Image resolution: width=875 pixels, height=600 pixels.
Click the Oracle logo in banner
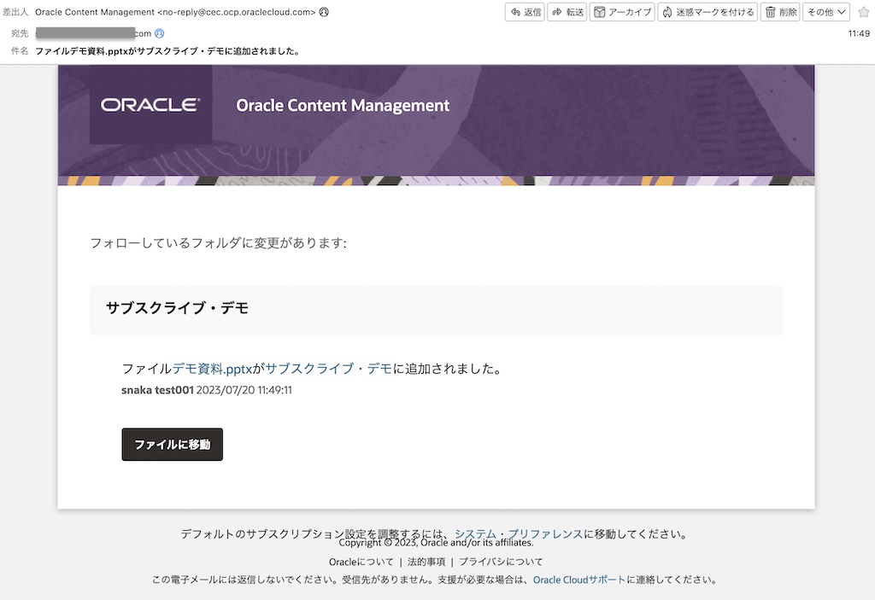coord(150,105)
